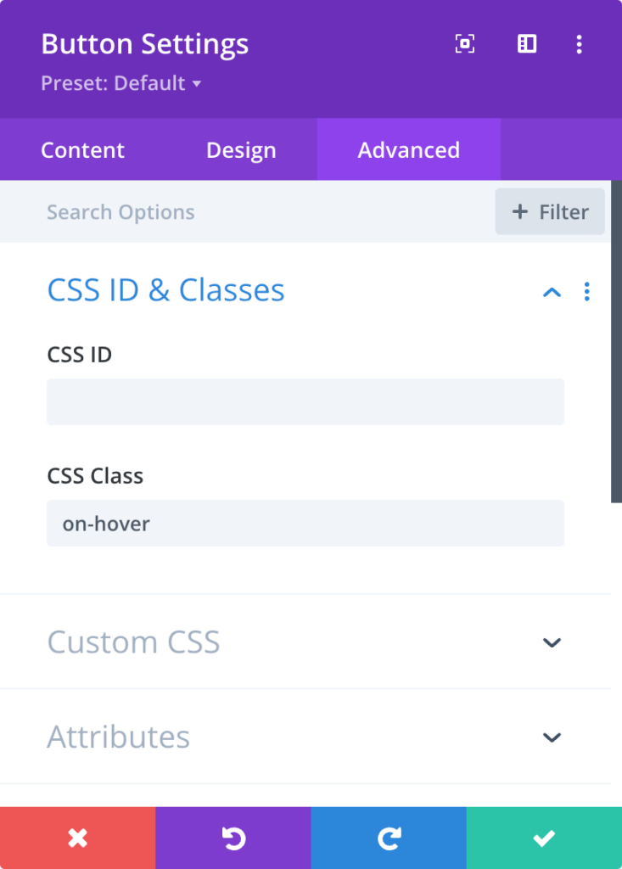Discard changes with the red X button
622x869 pixels.
coord(77,838)
